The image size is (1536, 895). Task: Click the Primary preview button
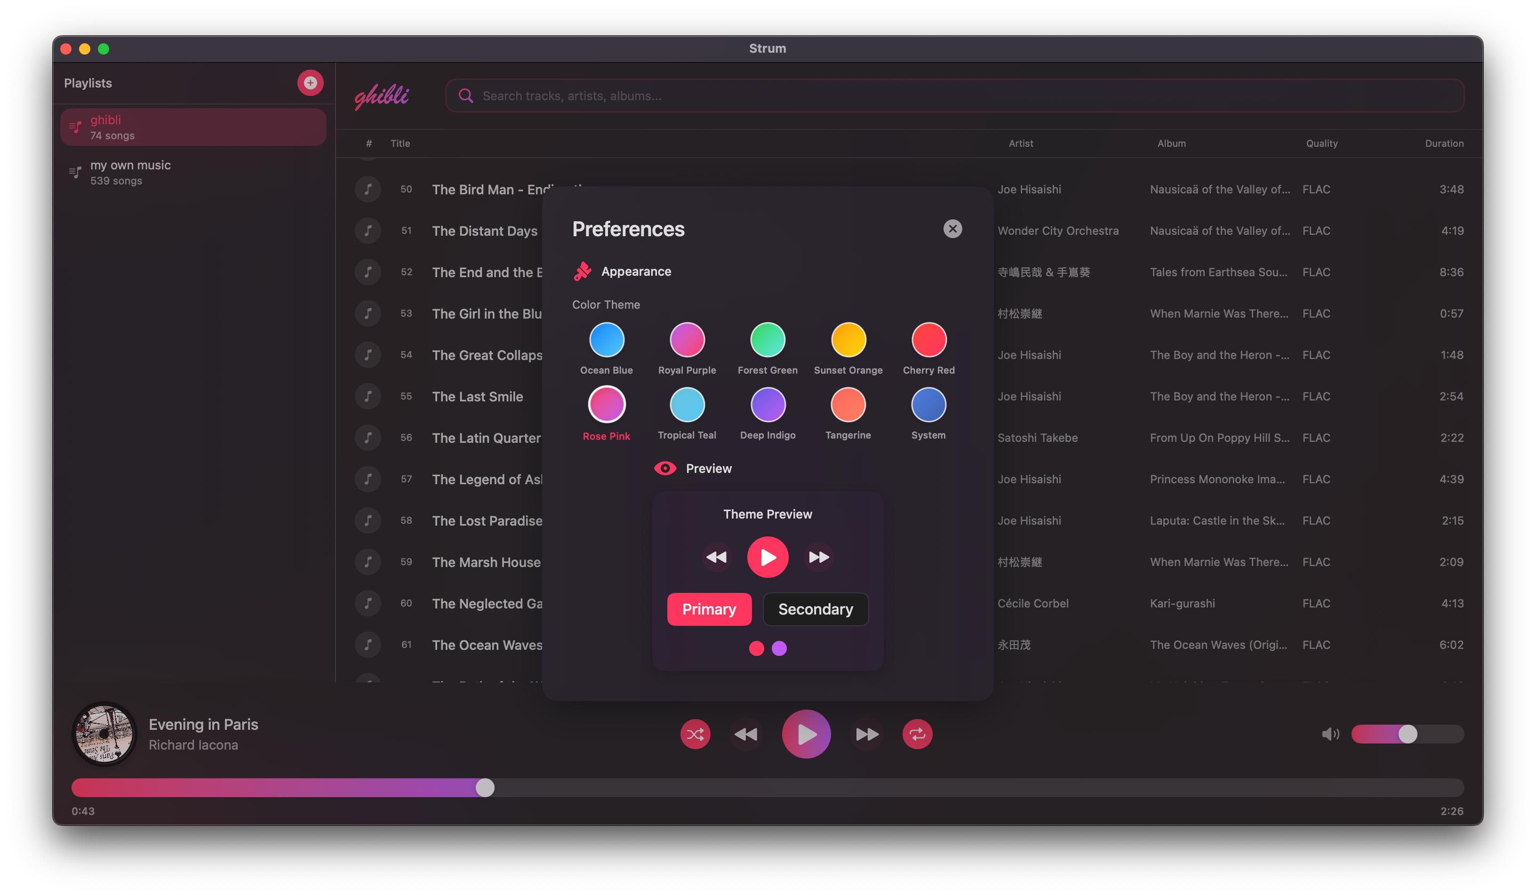click(709, 609)
